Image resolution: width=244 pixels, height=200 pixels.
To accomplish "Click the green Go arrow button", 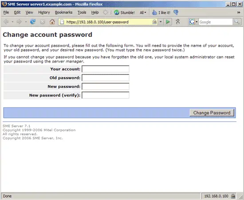I will click(x=168, y=22).
